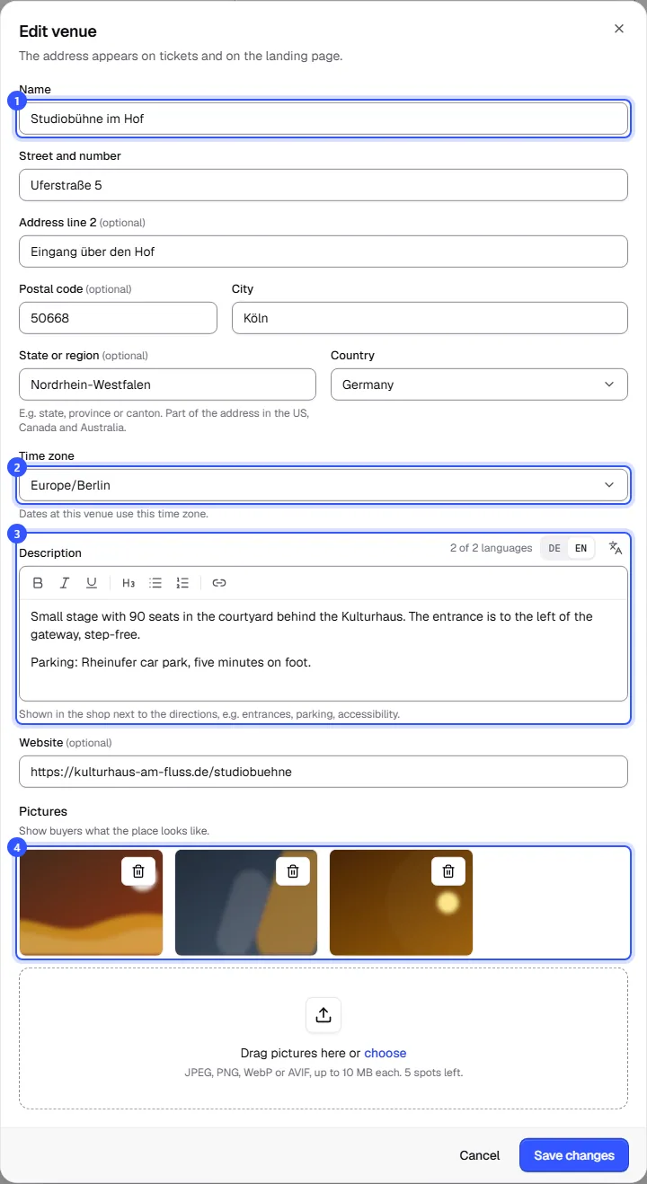Image resolution: width=647 pixels, height=1184 pixels.
Task: Edit the State field Nordrhein-Westfalen
Action: (x=167, y=384)
